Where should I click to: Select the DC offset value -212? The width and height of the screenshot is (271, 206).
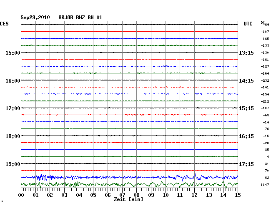[x=265, y=101]
